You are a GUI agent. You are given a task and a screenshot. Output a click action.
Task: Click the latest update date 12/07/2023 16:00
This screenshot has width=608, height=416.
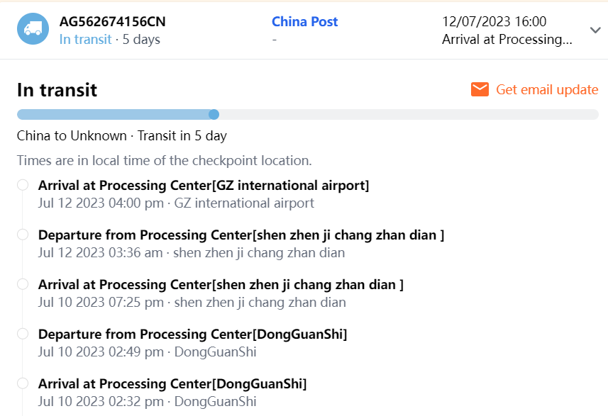click(x=494, y=22)
